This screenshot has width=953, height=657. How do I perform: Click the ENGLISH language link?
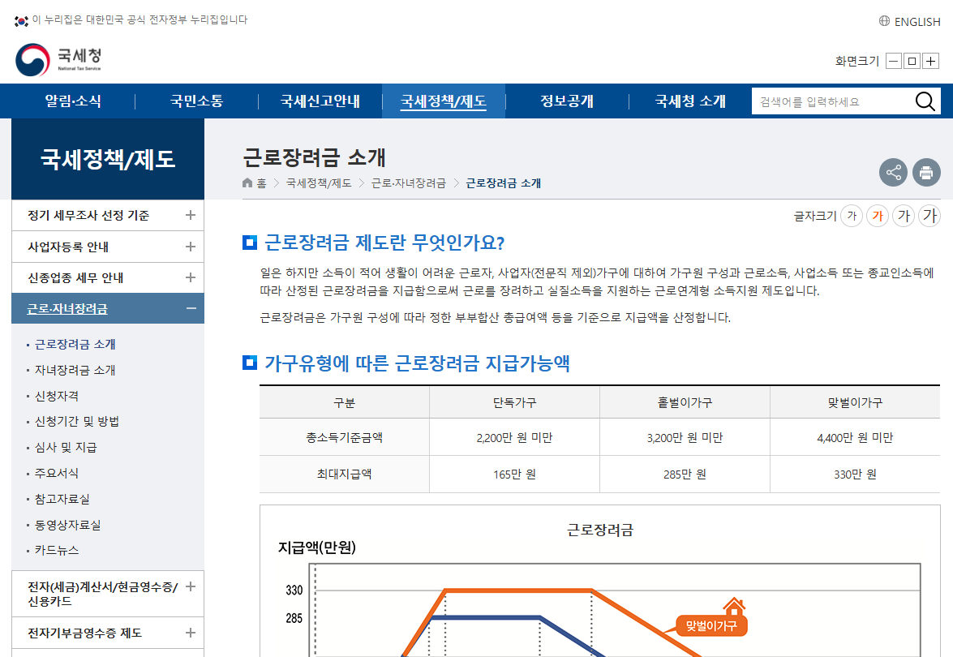[x=917, y=22]
